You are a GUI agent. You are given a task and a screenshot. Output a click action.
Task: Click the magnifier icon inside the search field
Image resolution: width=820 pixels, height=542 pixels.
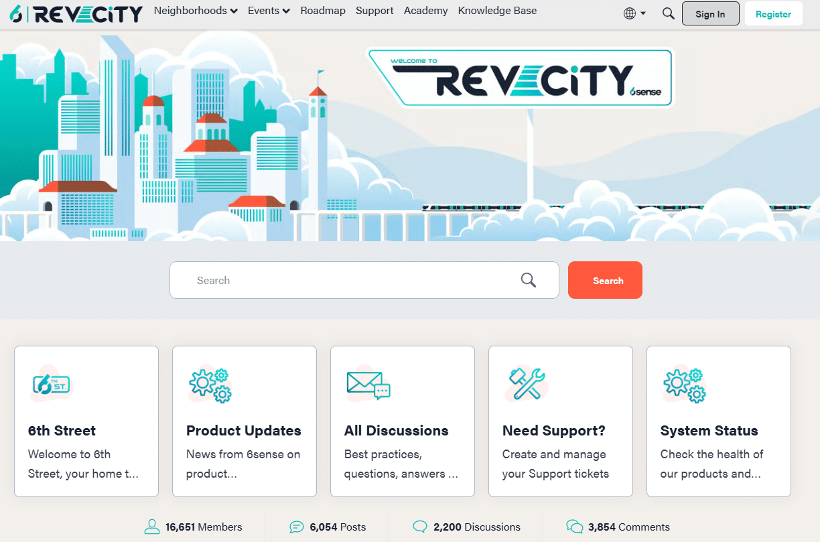tap(529, 280)
